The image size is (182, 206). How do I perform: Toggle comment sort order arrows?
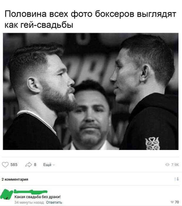[x=176, y=179]
